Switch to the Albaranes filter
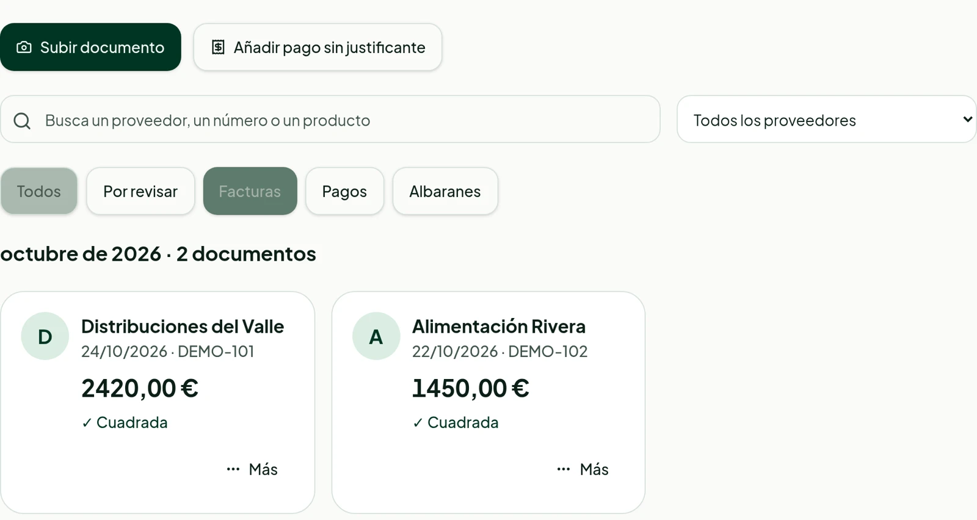The image size is (977, 520). [445, 192]
